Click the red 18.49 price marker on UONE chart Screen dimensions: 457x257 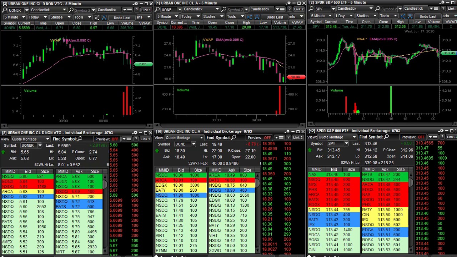[296, 77]
